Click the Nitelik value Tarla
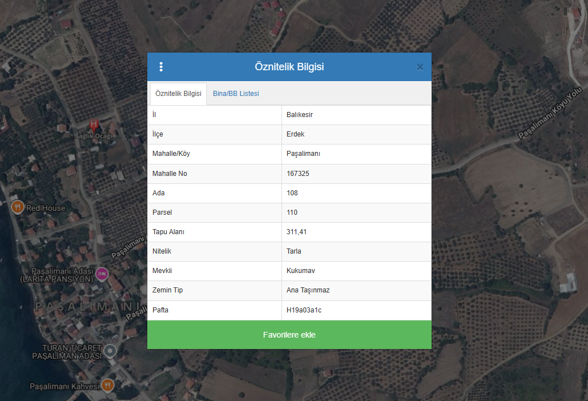The image size is (588, 401). pyautogui.click(x=294, y=251)
